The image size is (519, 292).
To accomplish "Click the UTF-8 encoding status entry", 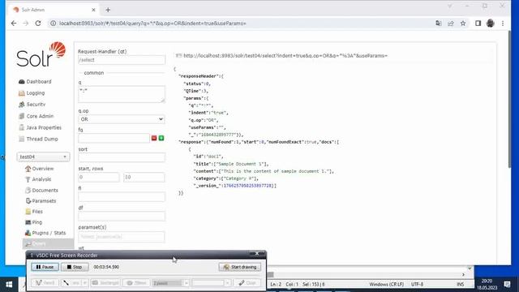I will coord(417,285).
